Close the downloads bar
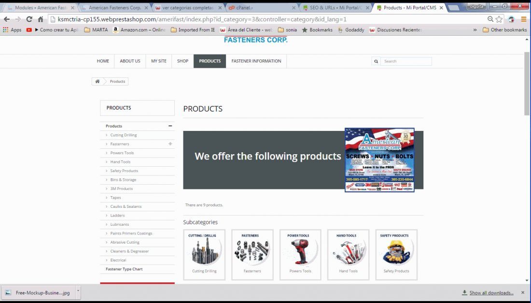Screen dimensions: 531x303 tap(523, 292)
